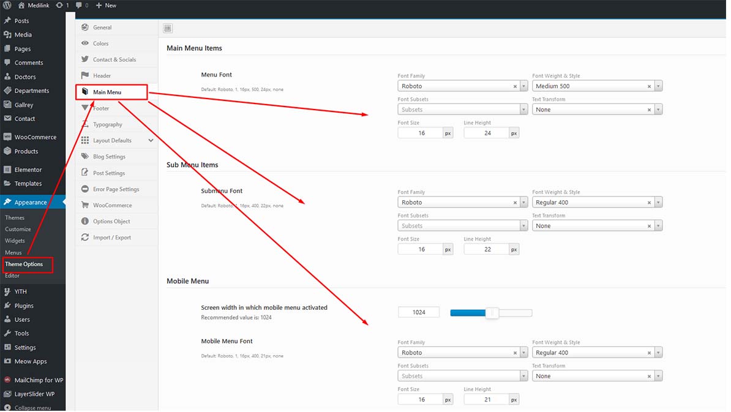This screenshot has height=412, width=731.
Task: Open Medilink site home icon
Action: pyautogui.click(x=21, y=5)
